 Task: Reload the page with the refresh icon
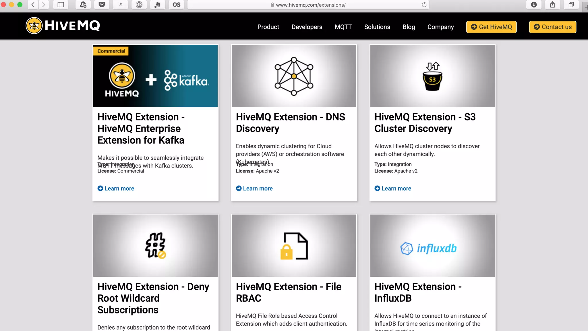point(424,5)
